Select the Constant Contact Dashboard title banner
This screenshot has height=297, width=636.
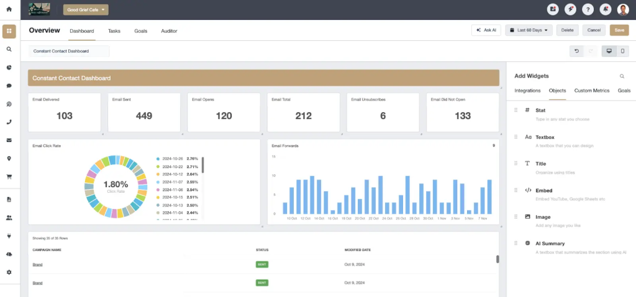click(x=263, y=78)
